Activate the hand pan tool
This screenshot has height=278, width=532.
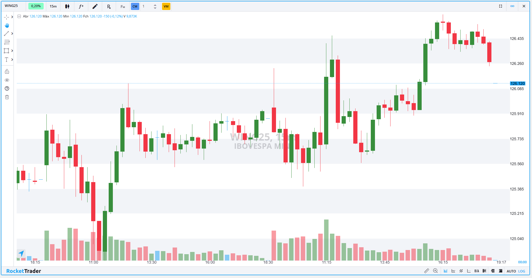coord(7,25)
